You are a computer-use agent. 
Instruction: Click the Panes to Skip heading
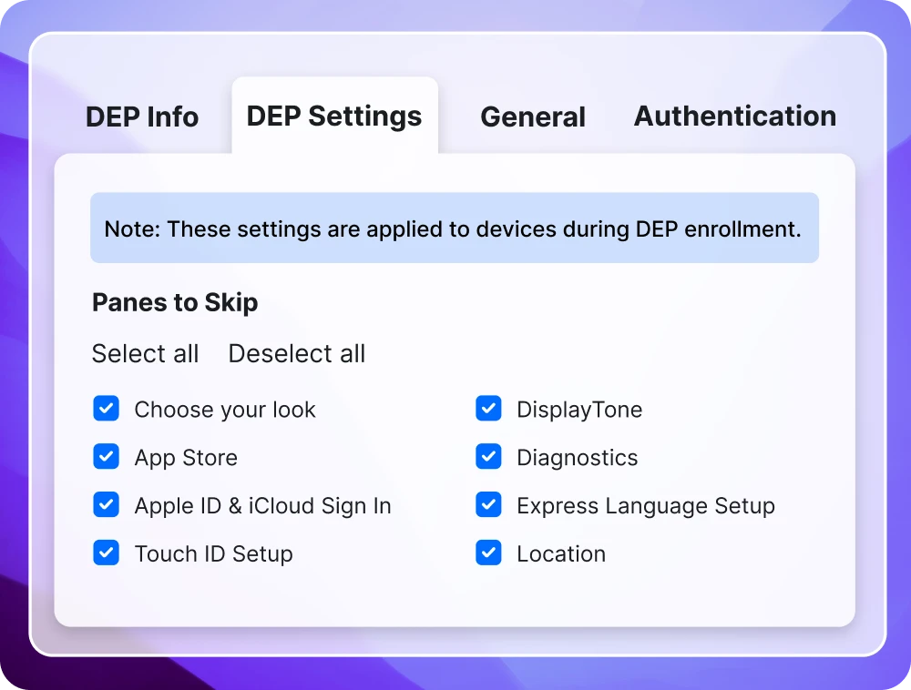click(x=175, y=302)
